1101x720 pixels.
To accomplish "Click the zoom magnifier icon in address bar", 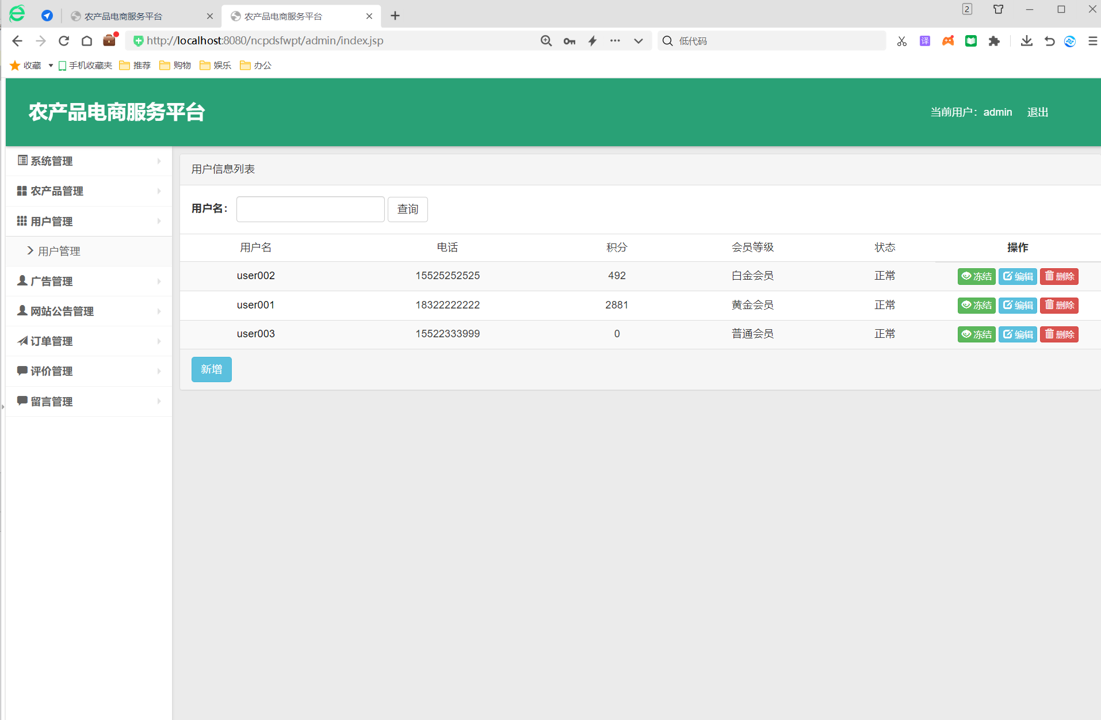I will 546,41.
